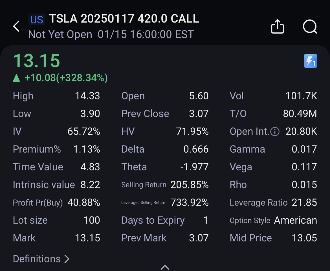Tap the Theta -1.977 value

click(194, 167)
